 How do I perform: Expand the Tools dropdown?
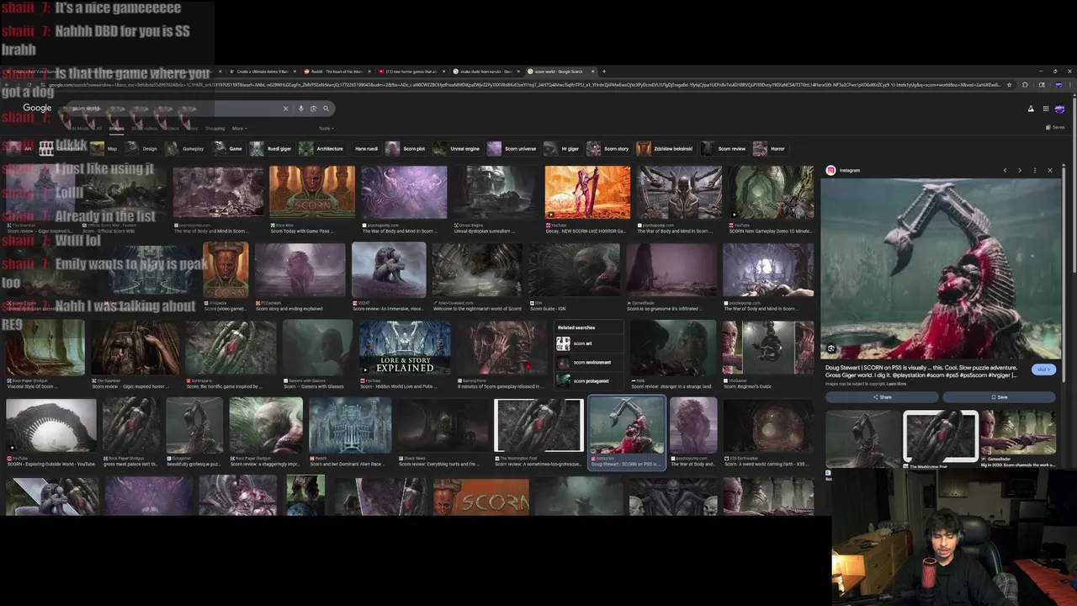coord(326,128)
